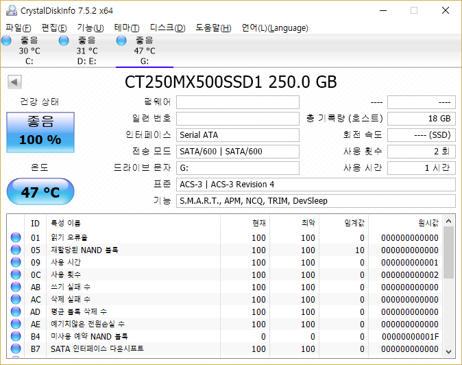Screen dimensions: 462x365
Task: Click the CrystalDiskInfo app icon in title bar
Action: pyautogui.click(x=12, y=10)
